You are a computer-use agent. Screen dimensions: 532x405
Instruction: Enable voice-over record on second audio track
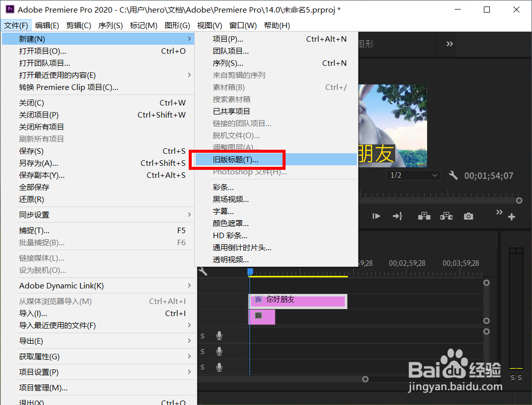pos(219,351)
